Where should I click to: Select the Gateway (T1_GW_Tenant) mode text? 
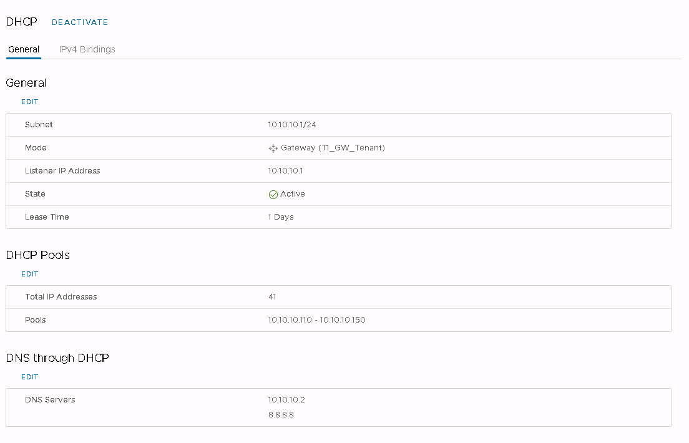(333, 148)
